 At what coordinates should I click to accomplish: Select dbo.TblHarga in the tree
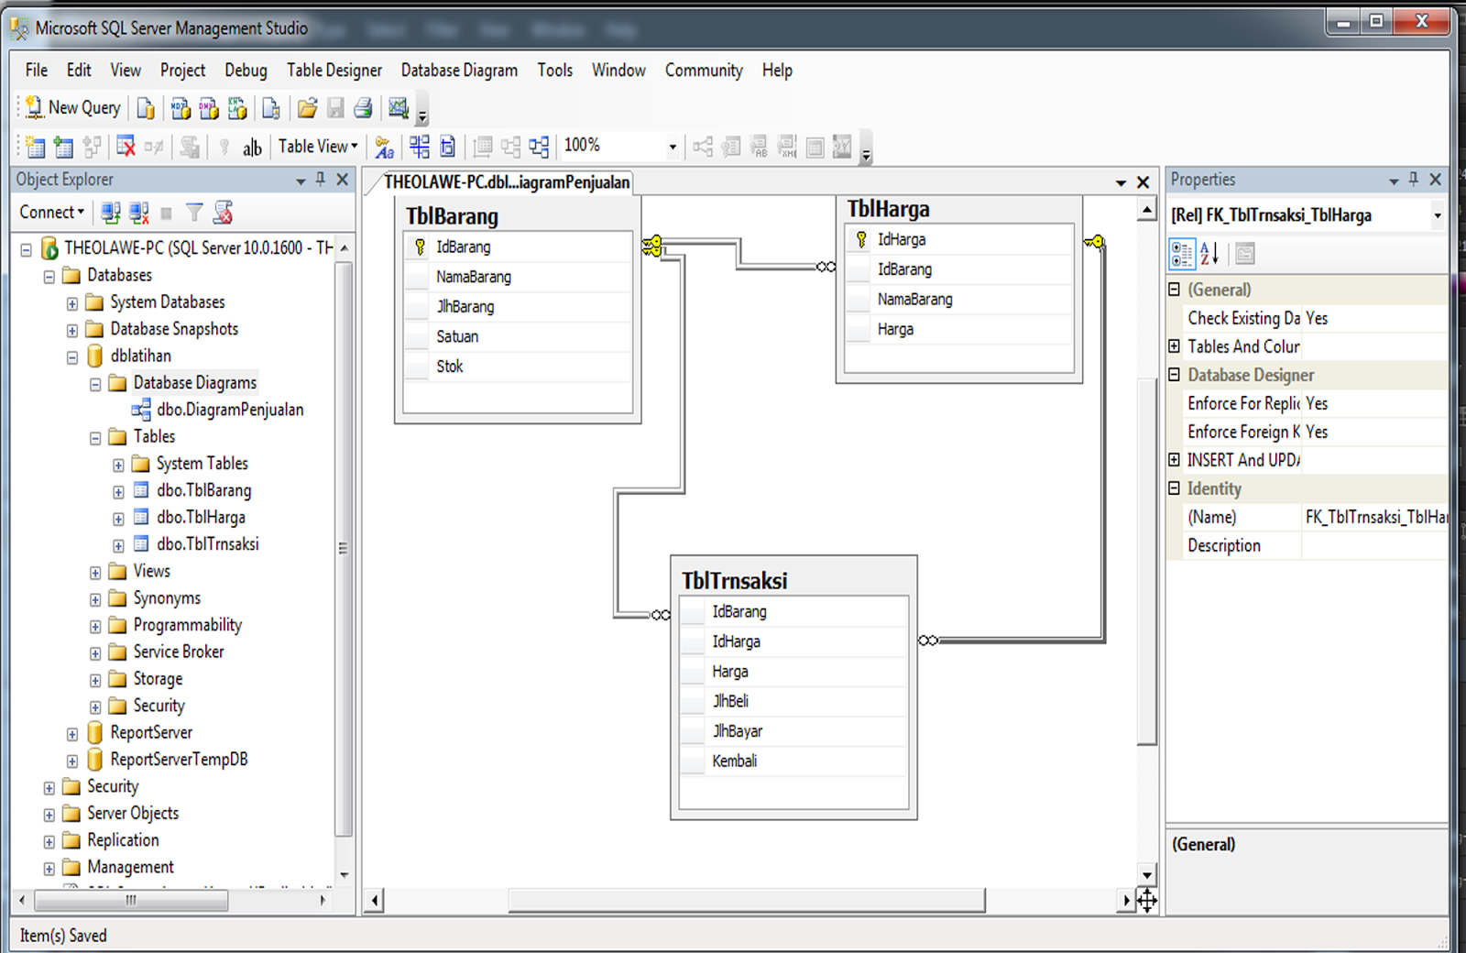point(201,518)
